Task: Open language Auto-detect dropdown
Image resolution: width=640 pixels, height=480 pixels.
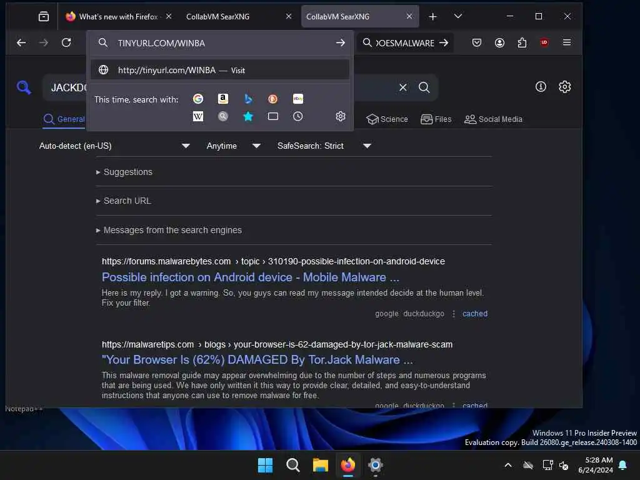Action: pos(115,146)
